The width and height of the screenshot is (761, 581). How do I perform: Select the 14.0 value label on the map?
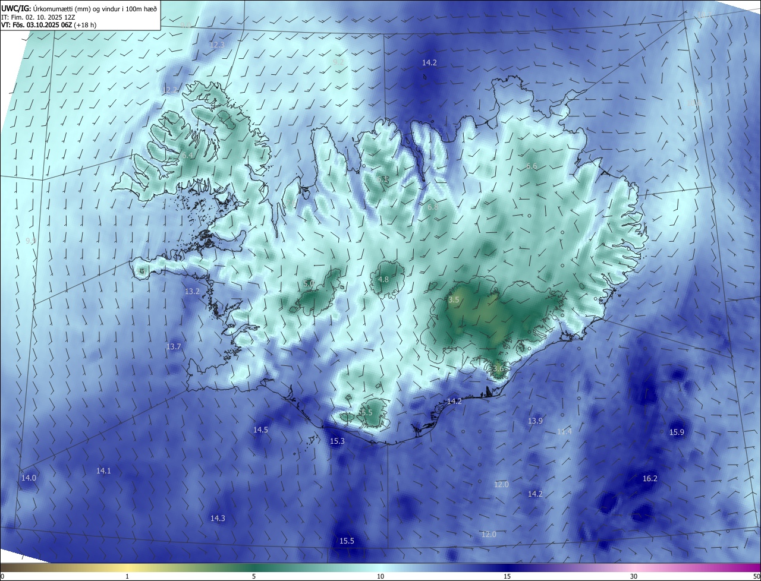coord(29,478)
